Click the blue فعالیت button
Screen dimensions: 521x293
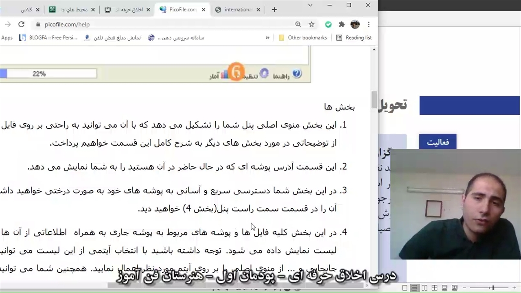click(x=438, y=142)
